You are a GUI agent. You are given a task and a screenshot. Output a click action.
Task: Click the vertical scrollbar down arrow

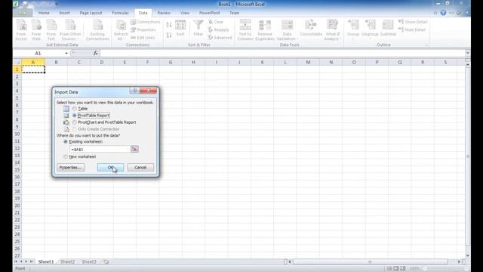click(468, 255)
